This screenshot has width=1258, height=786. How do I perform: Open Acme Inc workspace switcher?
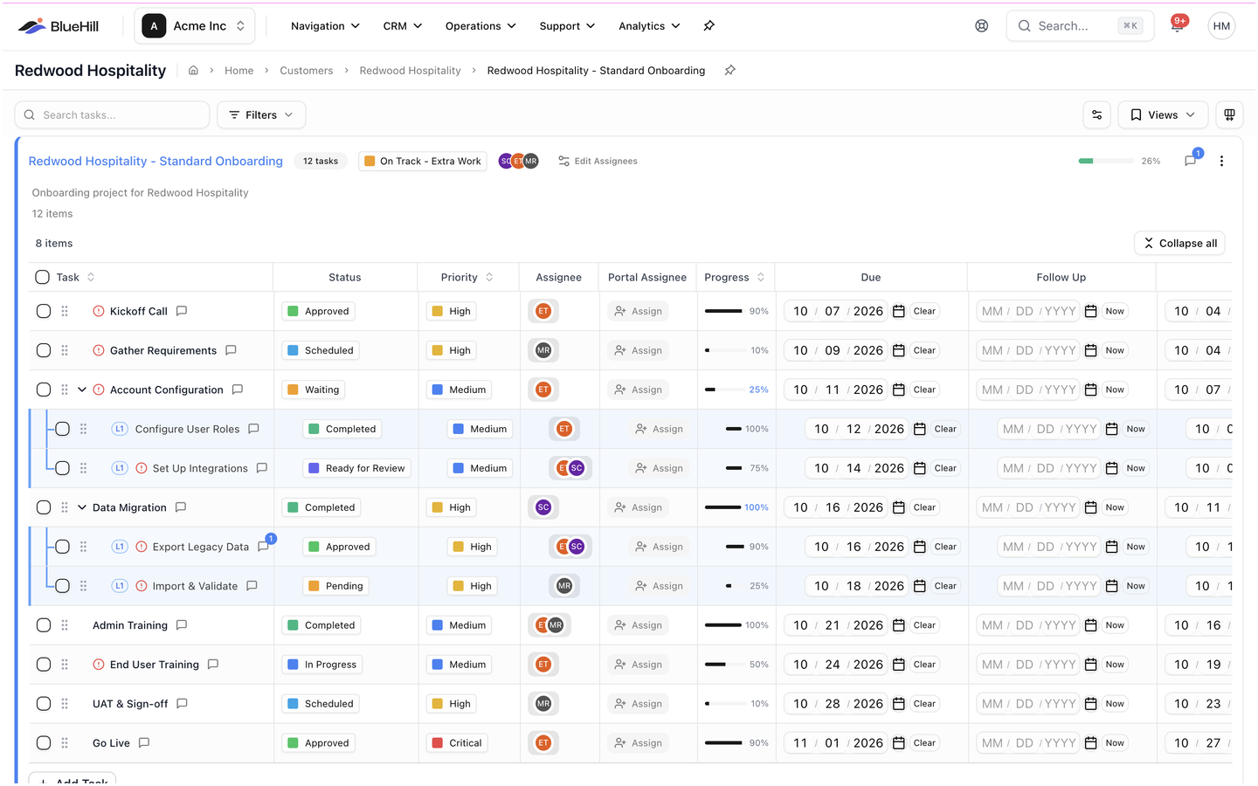tap(195, 26)
